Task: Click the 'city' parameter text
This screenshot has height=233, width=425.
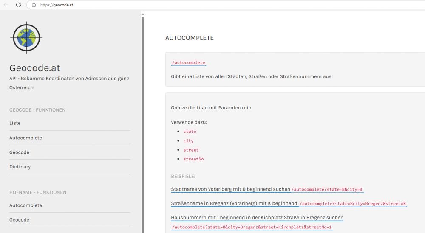Action: [x=189, y=141]
